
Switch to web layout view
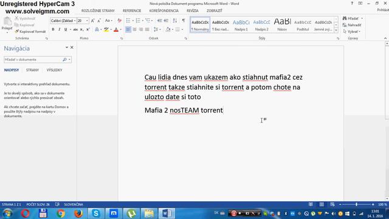coord(332,204)
